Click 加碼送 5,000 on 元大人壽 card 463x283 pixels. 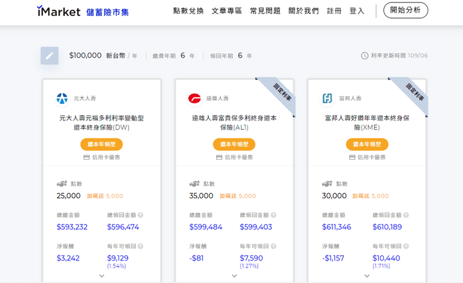point(105,196)
